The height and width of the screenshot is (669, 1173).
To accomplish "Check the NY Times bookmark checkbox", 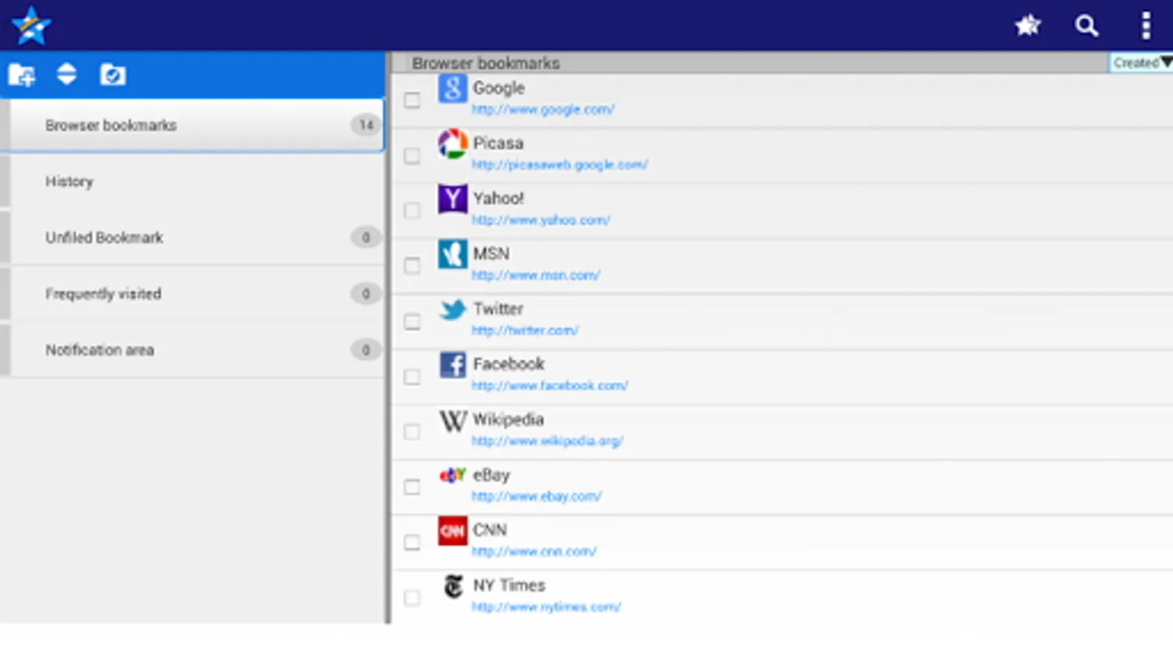I will pyautogui.click(x=412, y=597).
